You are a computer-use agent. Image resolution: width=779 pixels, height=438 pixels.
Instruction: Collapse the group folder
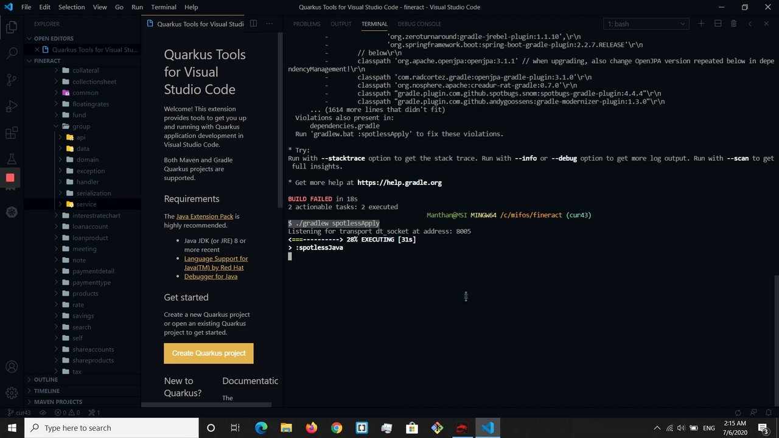click(x=81, y=127)
